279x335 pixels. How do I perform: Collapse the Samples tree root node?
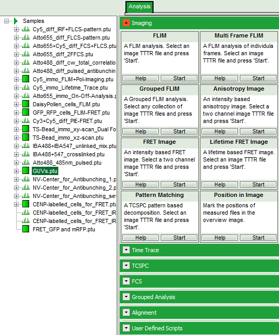[x=6, y=21]
